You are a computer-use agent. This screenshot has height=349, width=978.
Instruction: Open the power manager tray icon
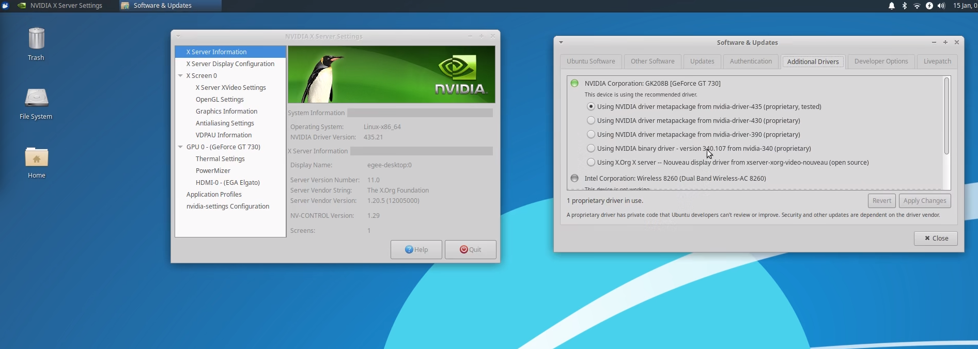coord(929,6)
